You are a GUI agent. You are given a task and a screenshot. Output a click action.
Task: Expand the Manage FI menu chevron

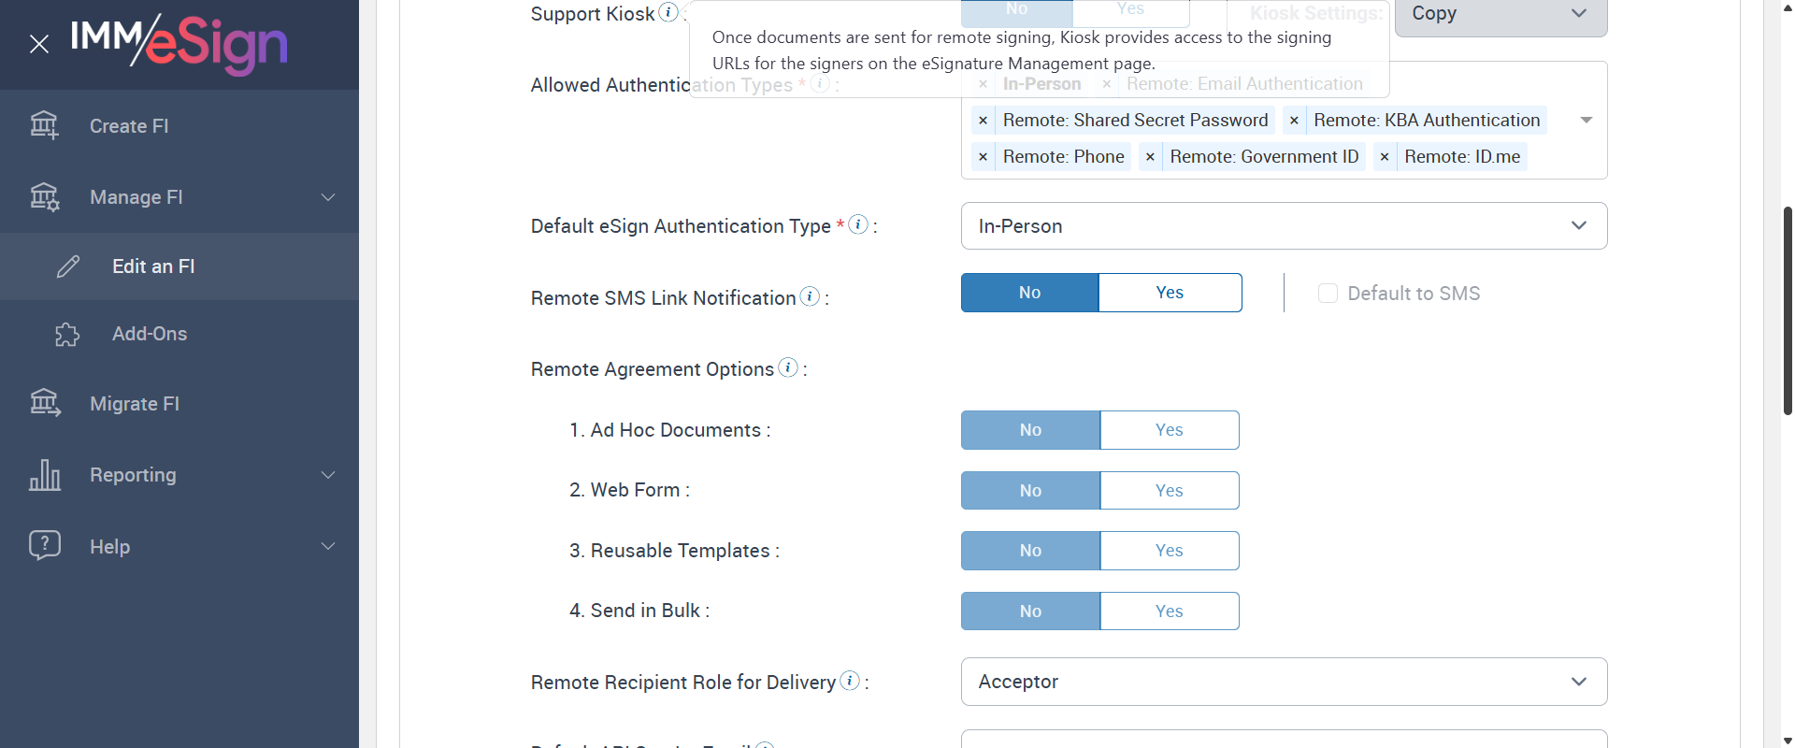pos(328,197)
